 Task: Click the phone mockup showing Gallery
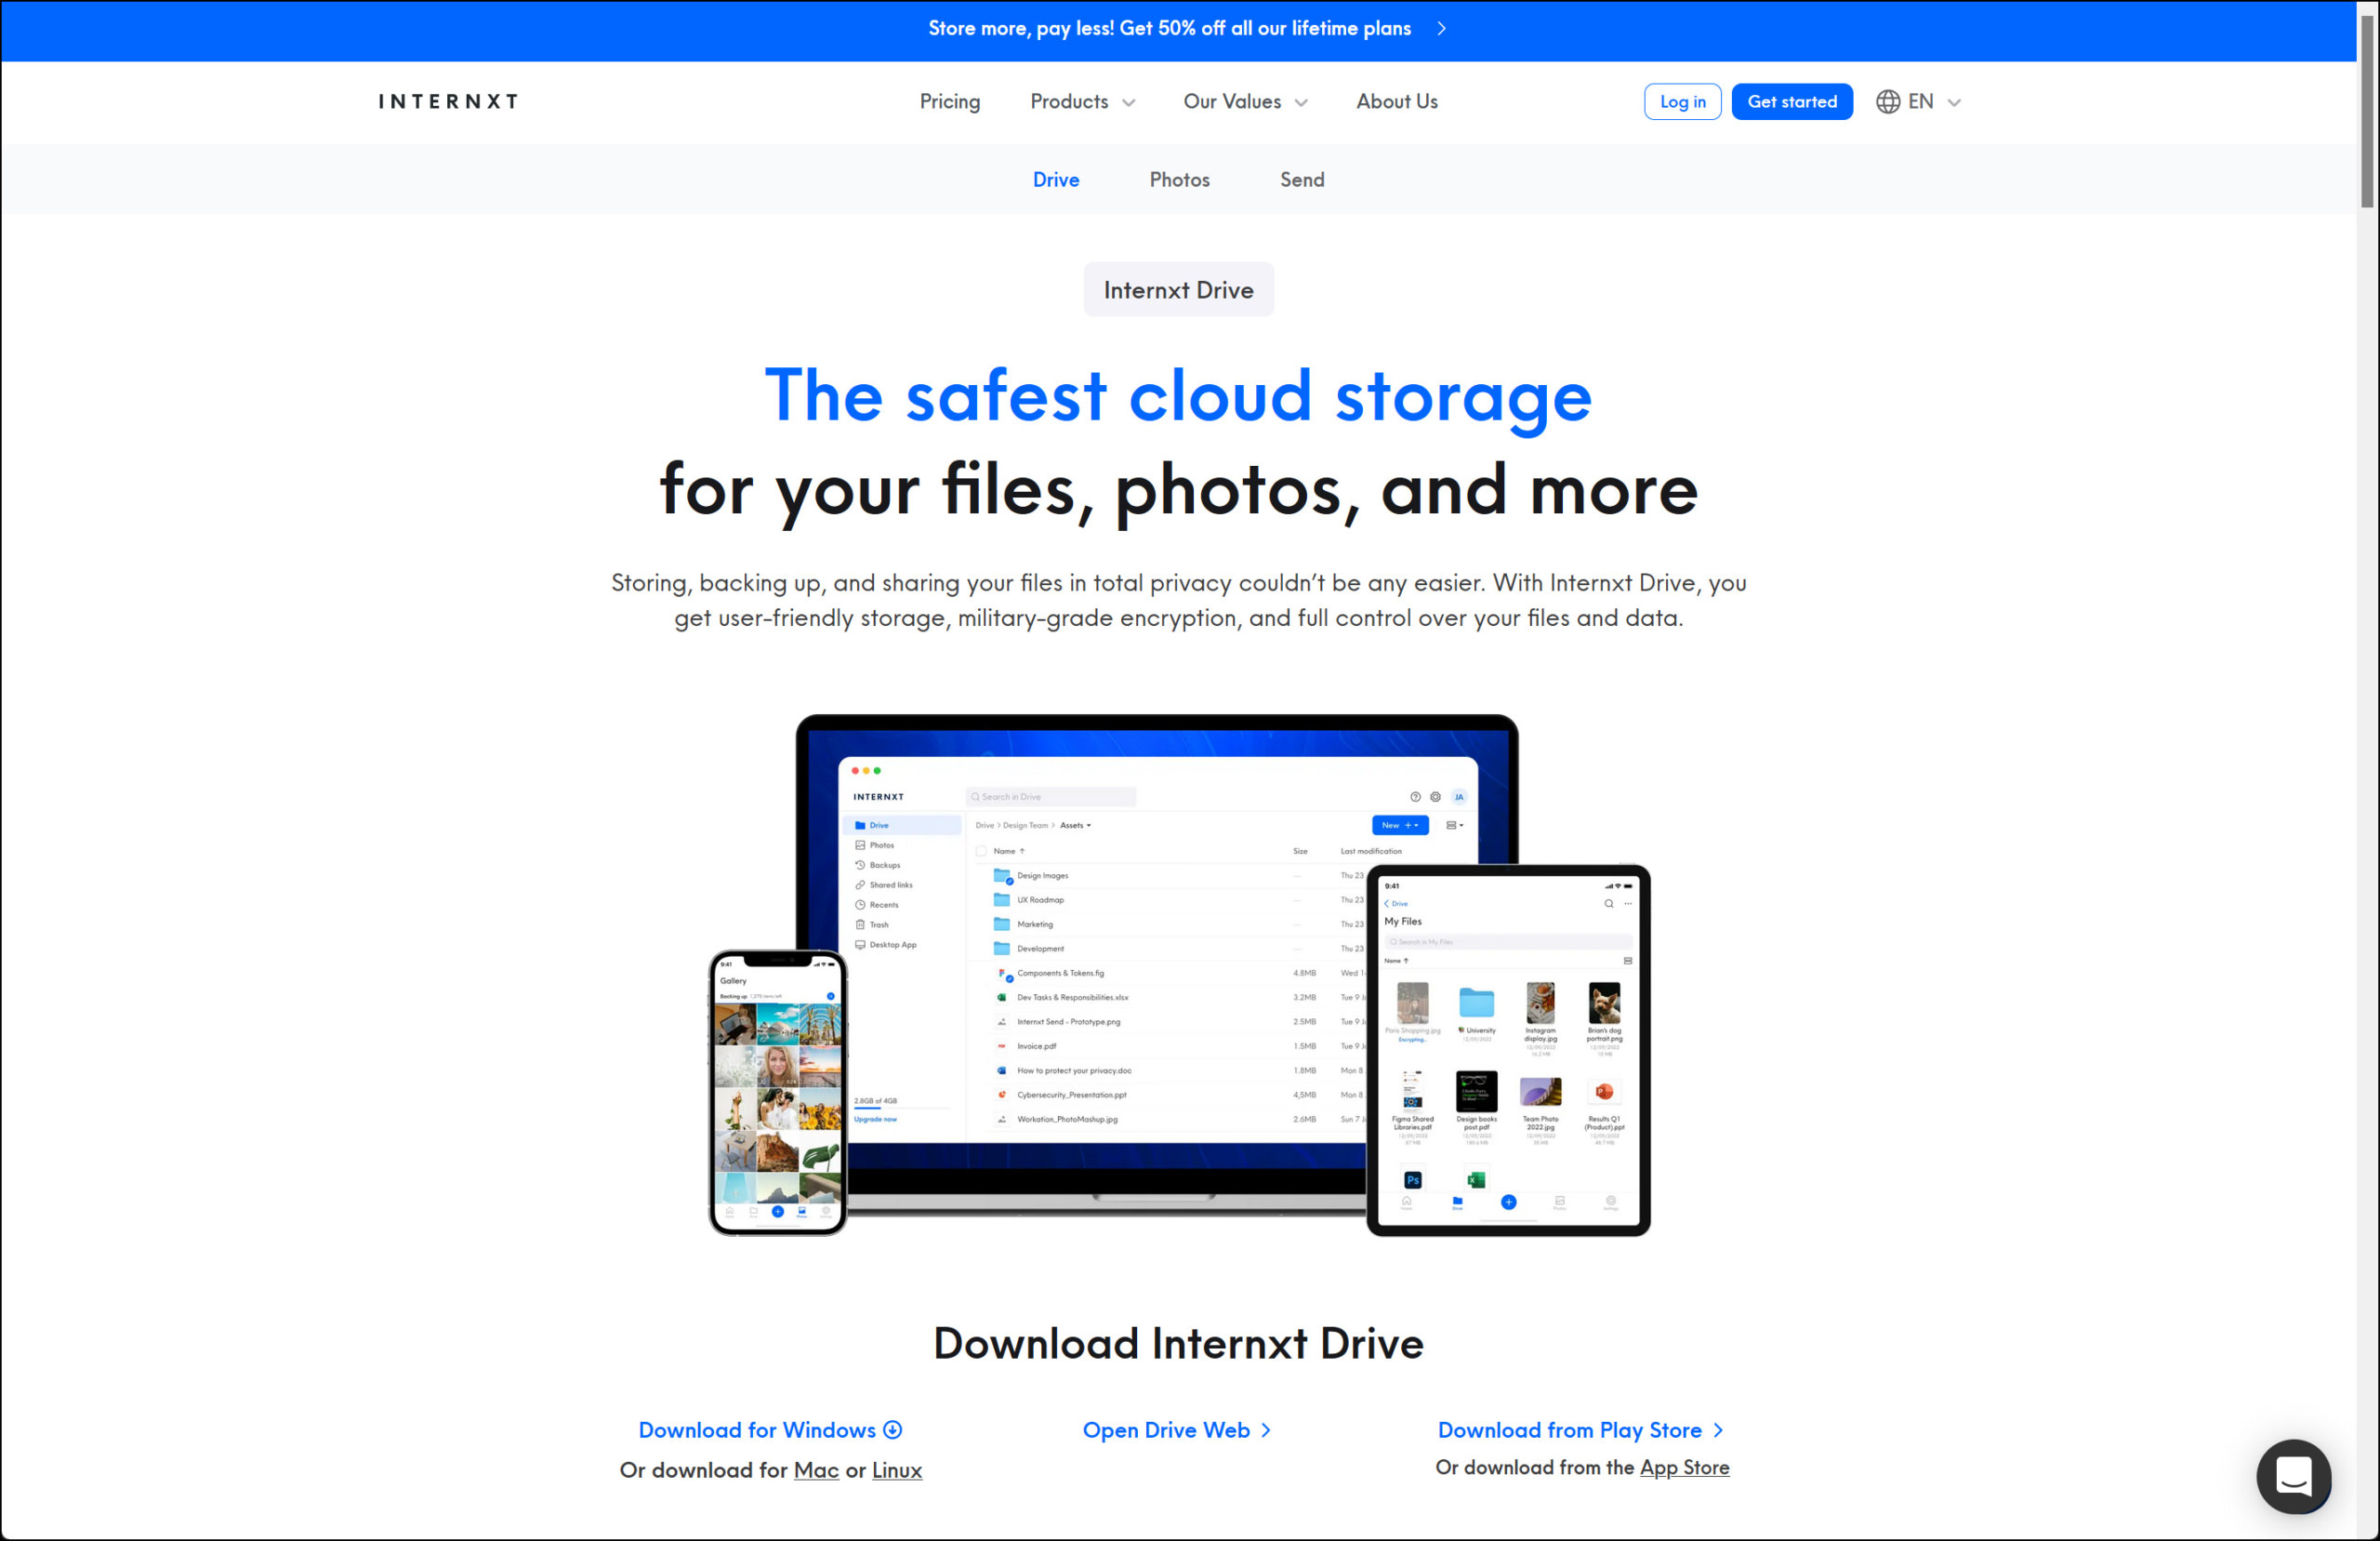778,1093
